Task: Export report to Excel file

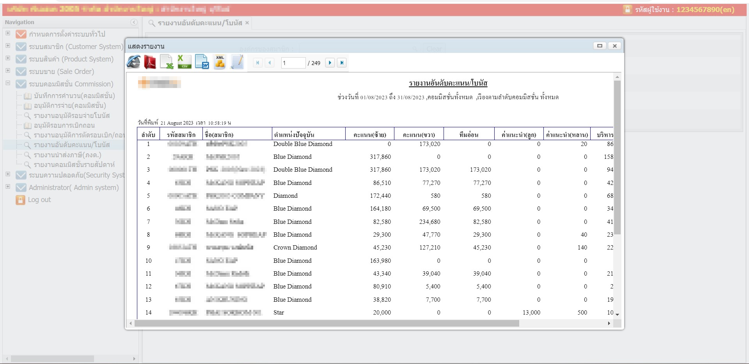Action: pos(167,62)
